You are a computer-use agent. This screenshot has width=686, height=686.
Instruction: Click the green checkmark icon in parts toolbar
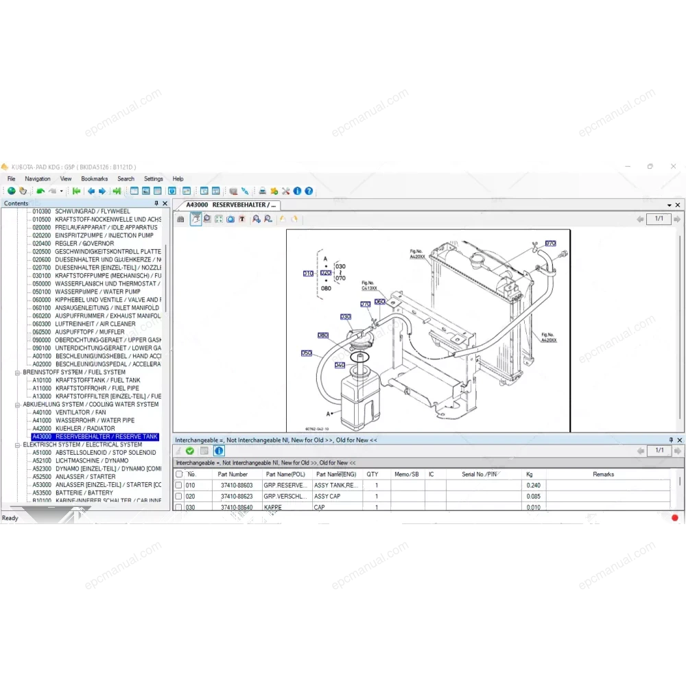click(190, 451)
